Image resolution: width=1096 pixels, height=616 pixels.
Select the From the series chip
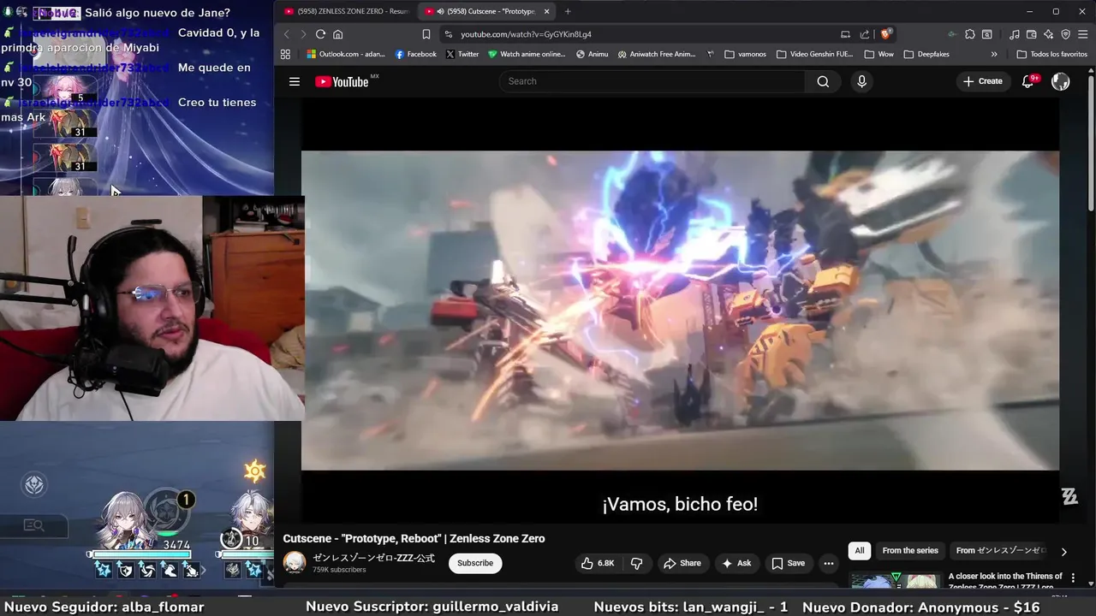(910, 551)
